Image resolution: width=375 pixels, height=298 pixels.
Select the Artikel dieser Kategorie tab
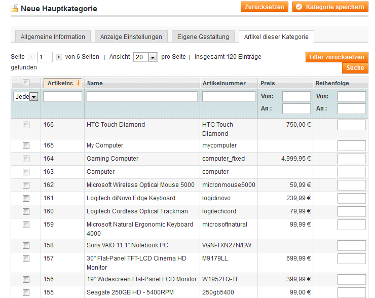pyautogui.click(x=276, y=37)
